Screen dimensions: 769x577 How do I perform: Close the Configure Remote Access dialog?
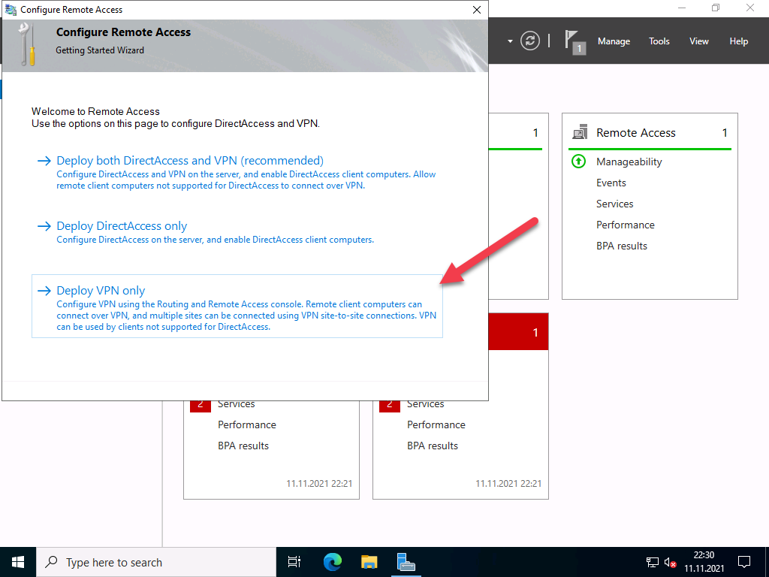(x=477, y=10)
